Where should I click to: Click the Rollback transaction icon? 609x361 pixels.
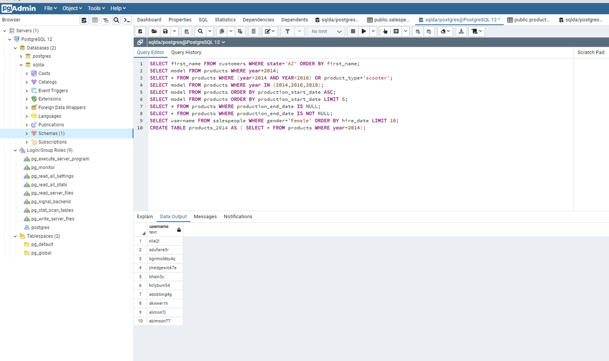(429, 31)
